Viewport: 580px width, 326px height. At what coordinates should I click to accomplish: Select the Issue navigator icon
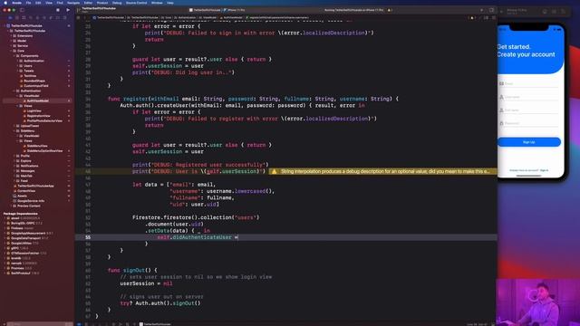37,17
